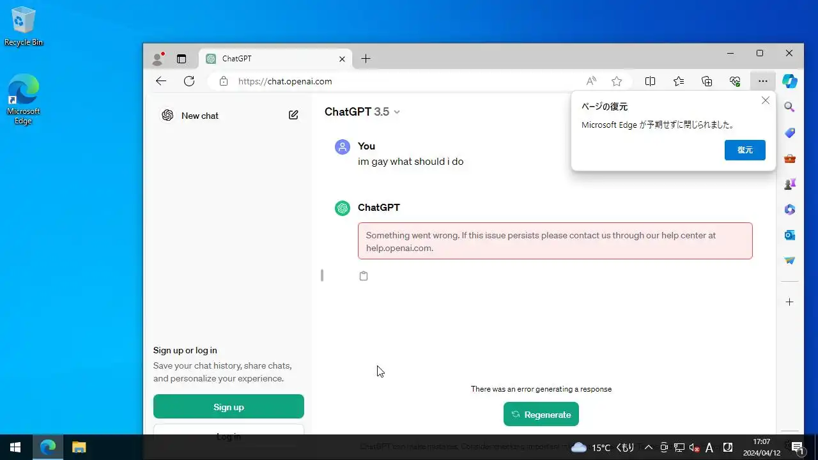
Task: Close the ChatGPT tab
Action: [342, 59]
